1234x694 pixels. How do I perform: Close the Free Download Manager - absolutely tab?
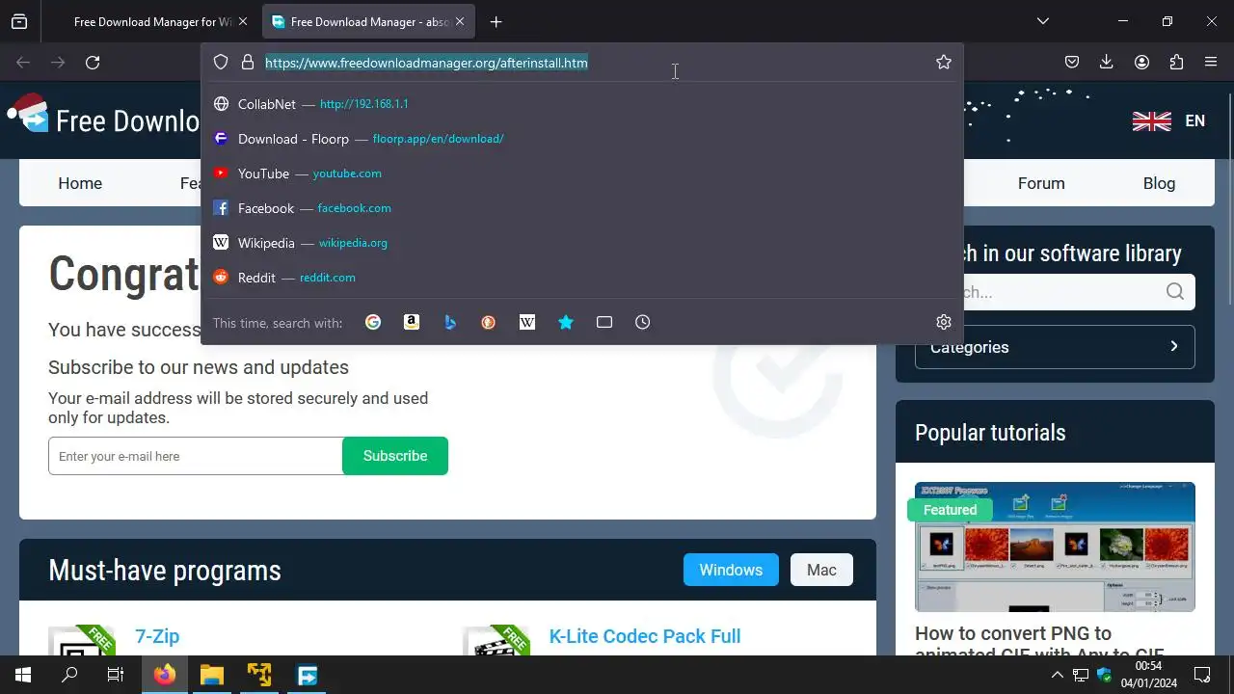[x=460, y=21]
